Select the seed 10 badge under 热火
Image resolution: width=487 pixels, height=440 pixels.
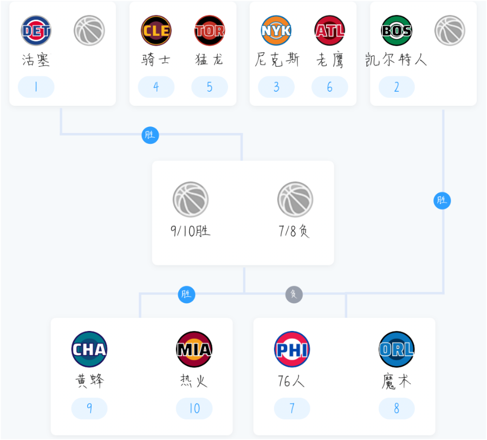click(x=194, y=409)
